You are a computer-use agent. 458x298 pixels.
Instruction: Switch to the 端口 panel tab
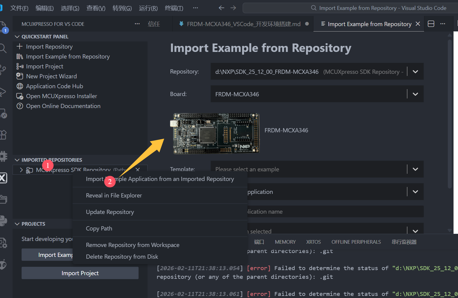point(259,242)
